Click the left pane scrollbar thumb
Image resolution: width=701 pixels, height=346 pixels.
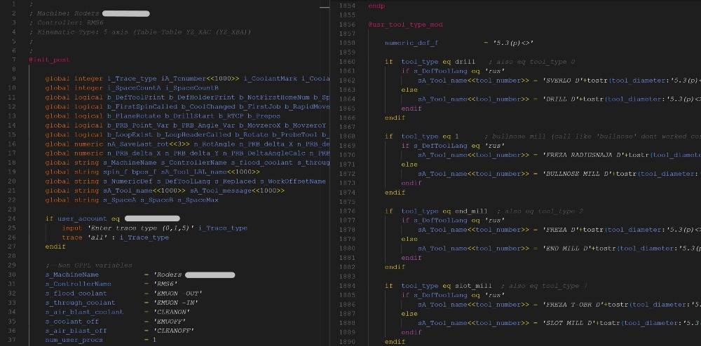325,6
